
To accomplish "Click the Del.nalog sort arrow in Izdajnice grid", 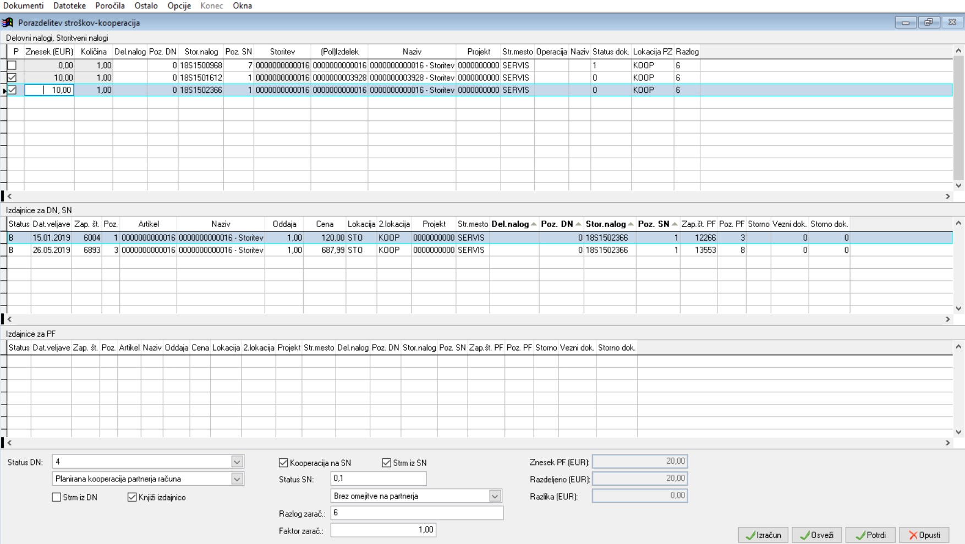I will [534, 224].
